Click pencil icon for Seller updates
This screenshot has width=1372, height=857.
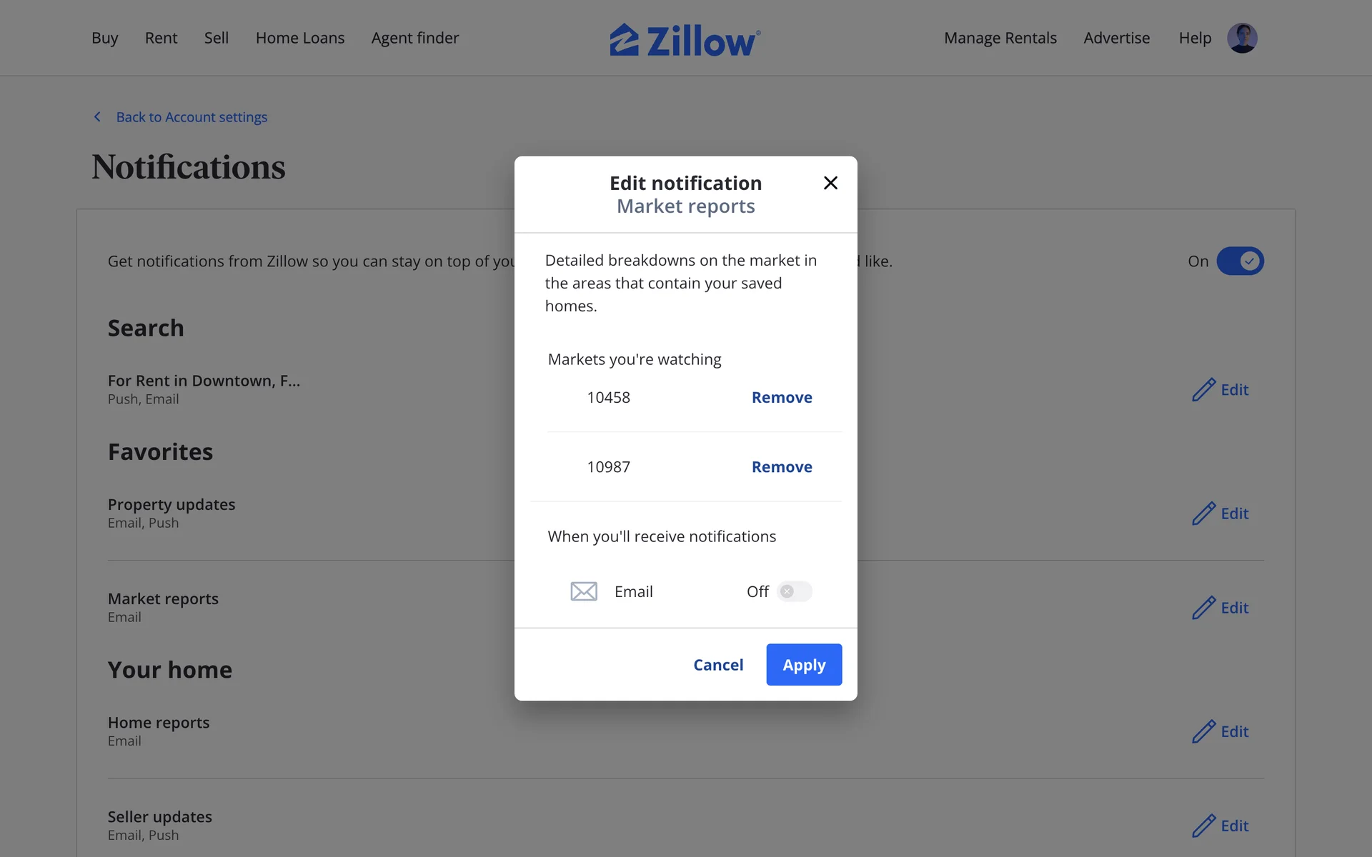click(1203, 826)
